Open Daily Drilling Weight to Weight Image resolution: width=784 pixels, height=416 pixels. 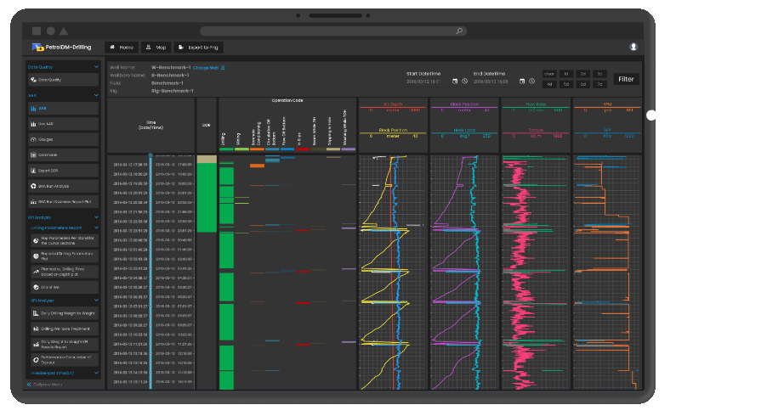(65, 313)
